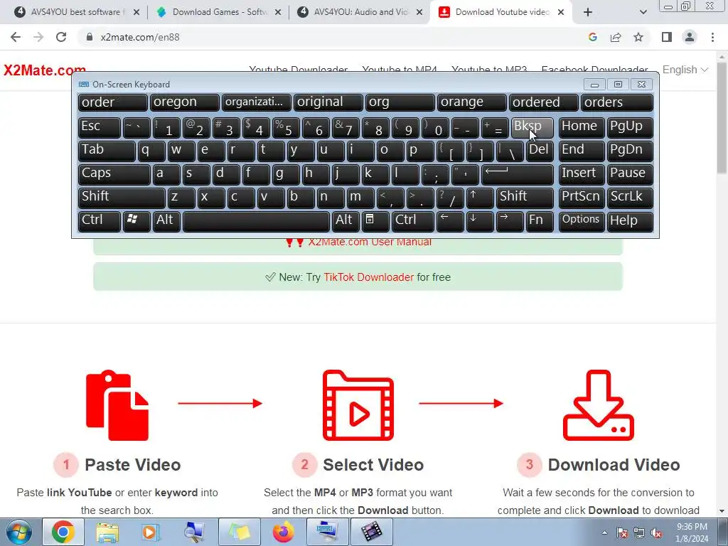Toggle the Caps key
The height and width of the screenshot is (546, 728).
[114, 175]
